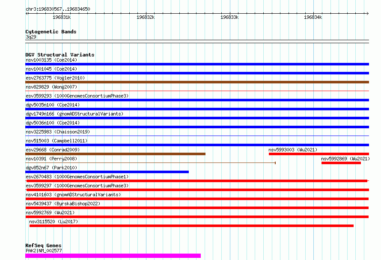This screenshot has height=260, width=381.
Task: Open nsv5439437 (ByrskaBishop2022) label
Action: pos(63,204)
